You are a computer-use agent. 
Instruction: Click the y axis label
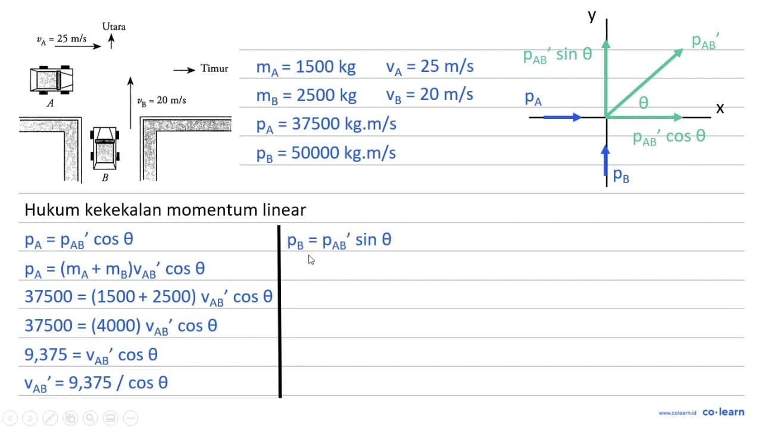[x=592, y=15]
